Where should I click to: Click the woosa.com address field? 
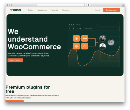101,29
